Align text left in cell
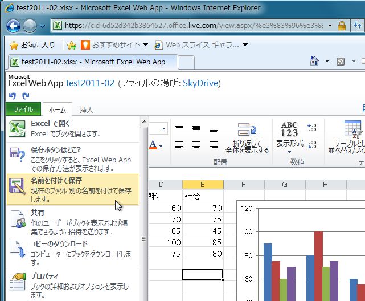This screenshot has width=365, height=301. tap(179, 145)
